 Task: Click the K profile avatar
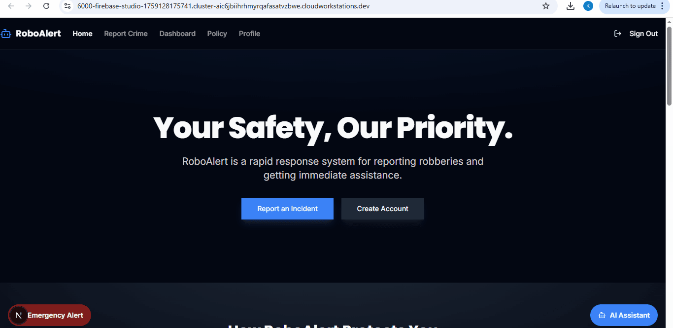pyautogui.click(x=588, y=6)
